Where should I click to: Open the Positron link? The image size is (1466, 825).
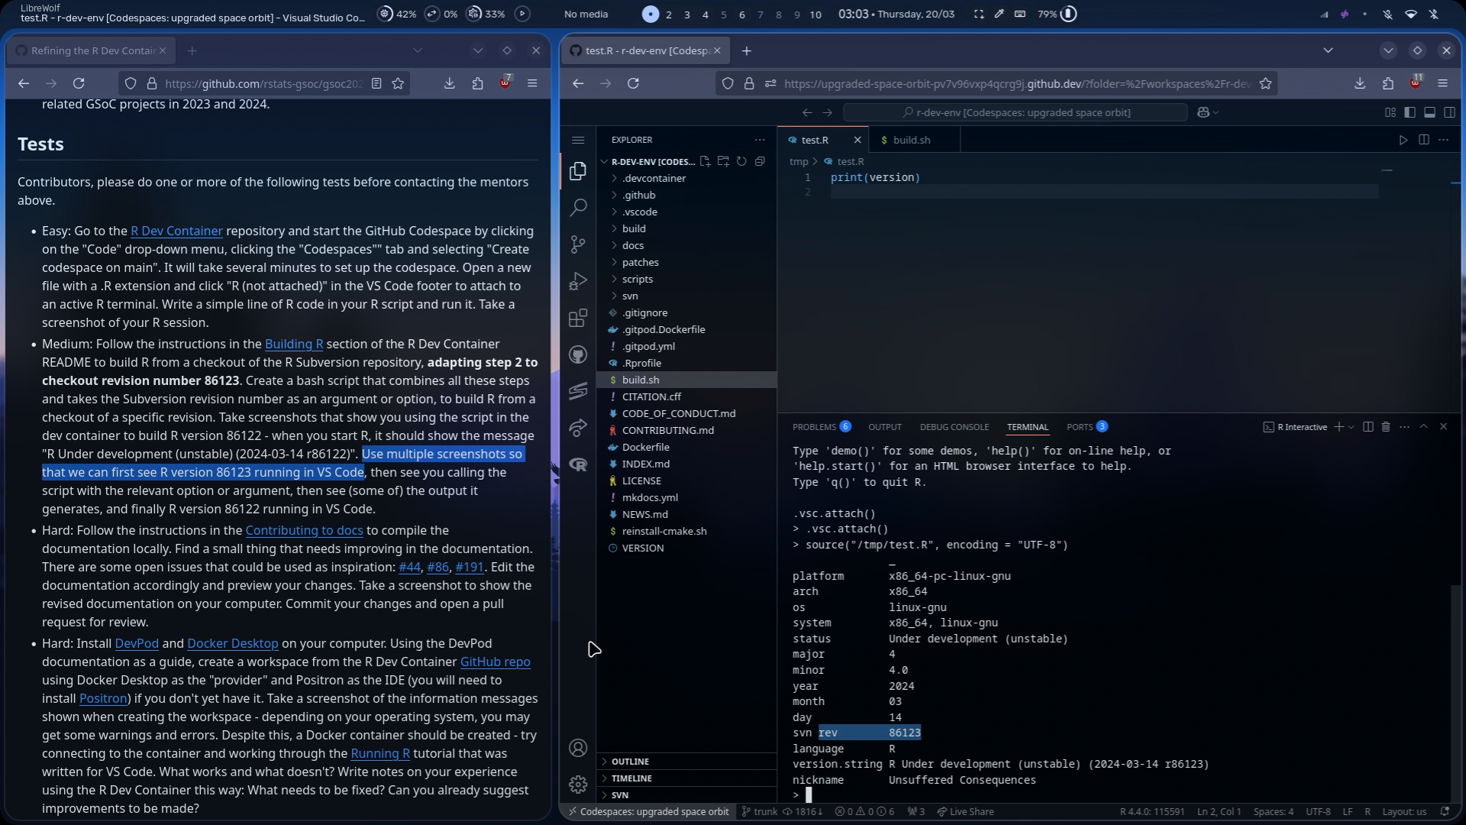[x=103, y=698]
